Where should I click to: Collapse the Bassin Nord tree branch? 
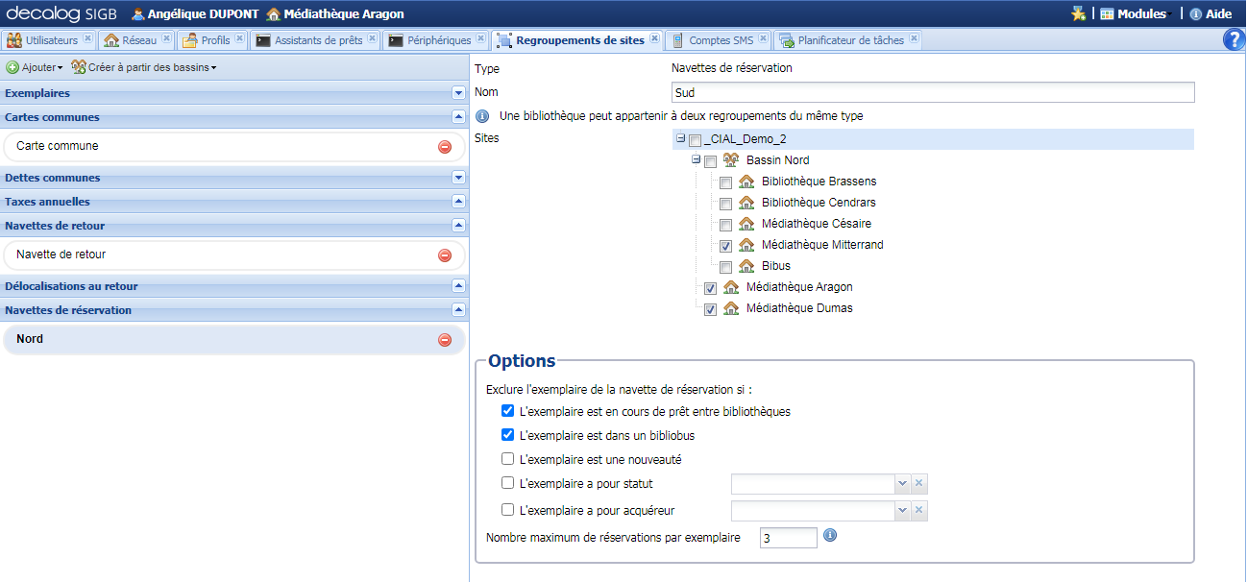[694, 160]
